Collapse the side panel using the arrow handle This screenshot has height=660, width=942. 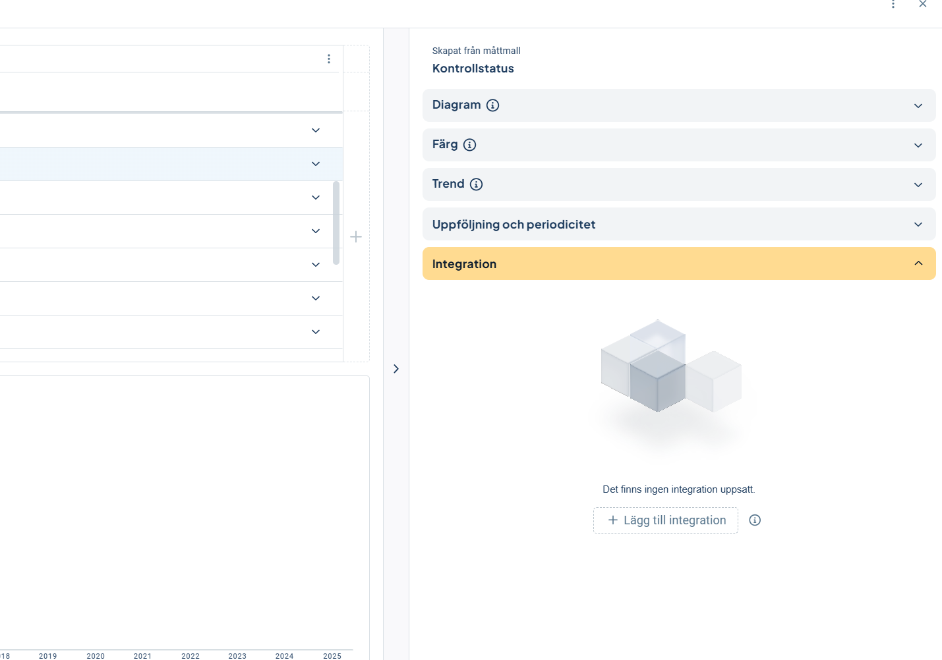click(x=396, y=369)
